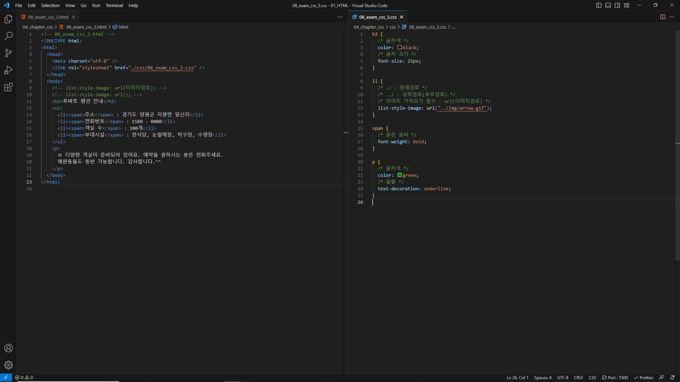Open the Accounts menu icon
The image size is (680, 382).
pyautogui.click(x=8, y=348)
